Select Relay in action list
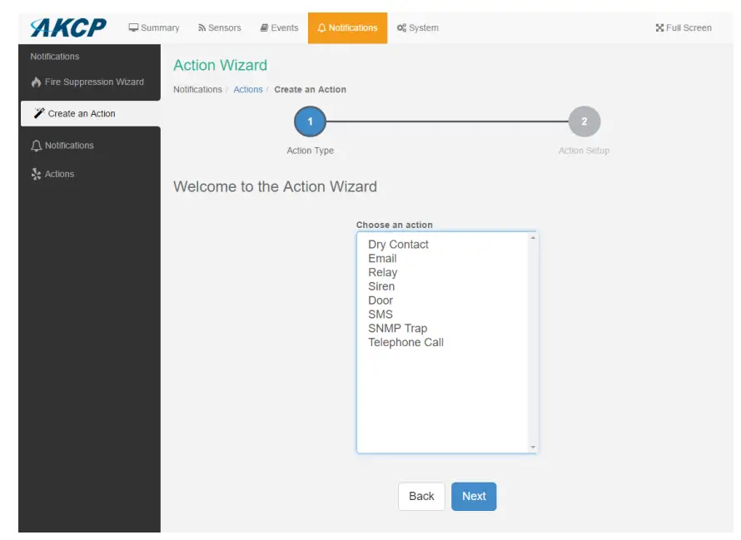The height and width of the screenshot is (540, 741). [x=383, y=273]
